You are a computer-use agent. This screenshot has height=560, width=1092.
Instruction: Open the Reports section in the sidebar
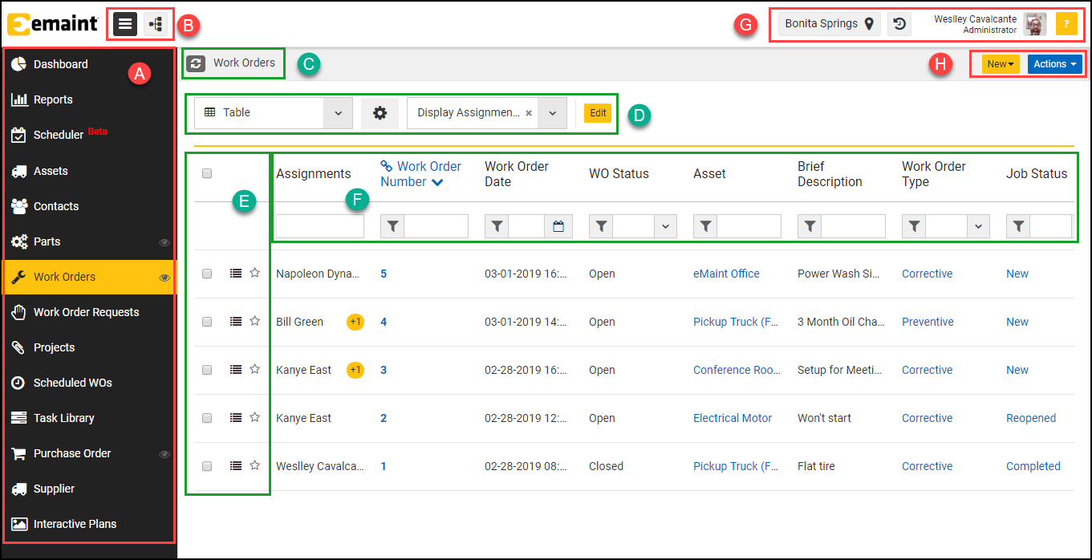(x=52, y=99)
